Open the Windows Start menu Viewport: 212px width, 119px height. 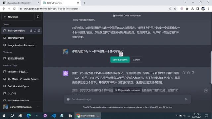4,116
